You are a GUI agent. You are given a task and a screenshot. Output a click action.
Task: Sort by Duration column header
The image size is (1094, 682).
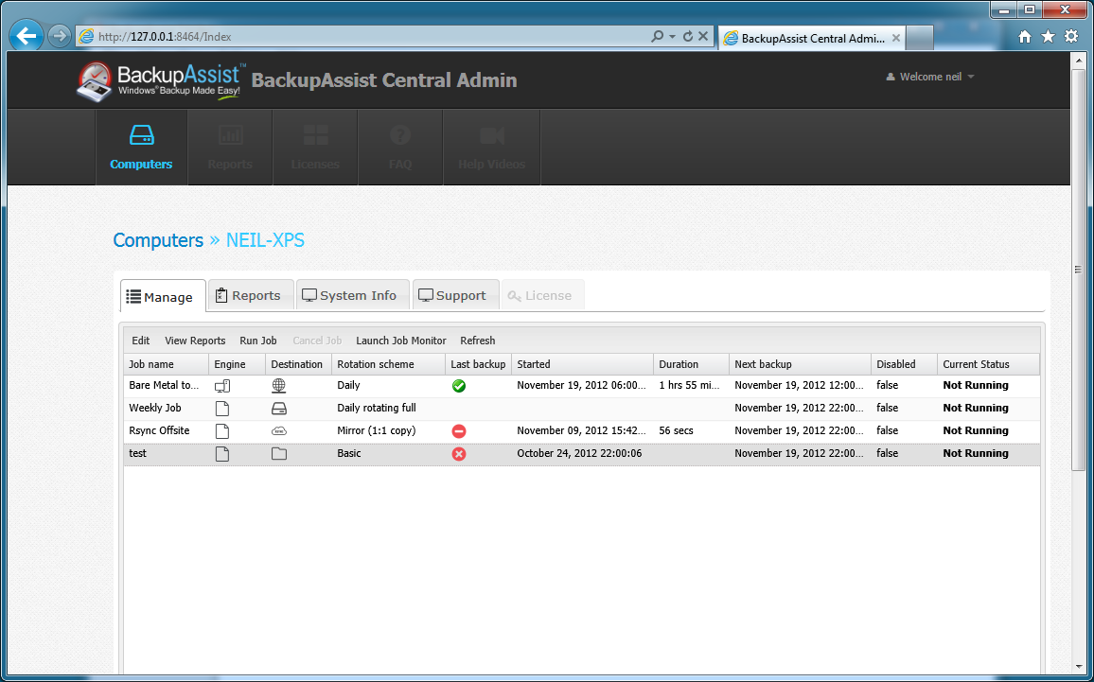tap(692, 364)
